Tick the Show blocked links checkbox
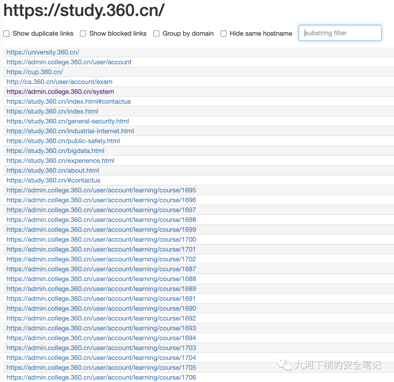The image size is (394, 382). pos(83,34)
